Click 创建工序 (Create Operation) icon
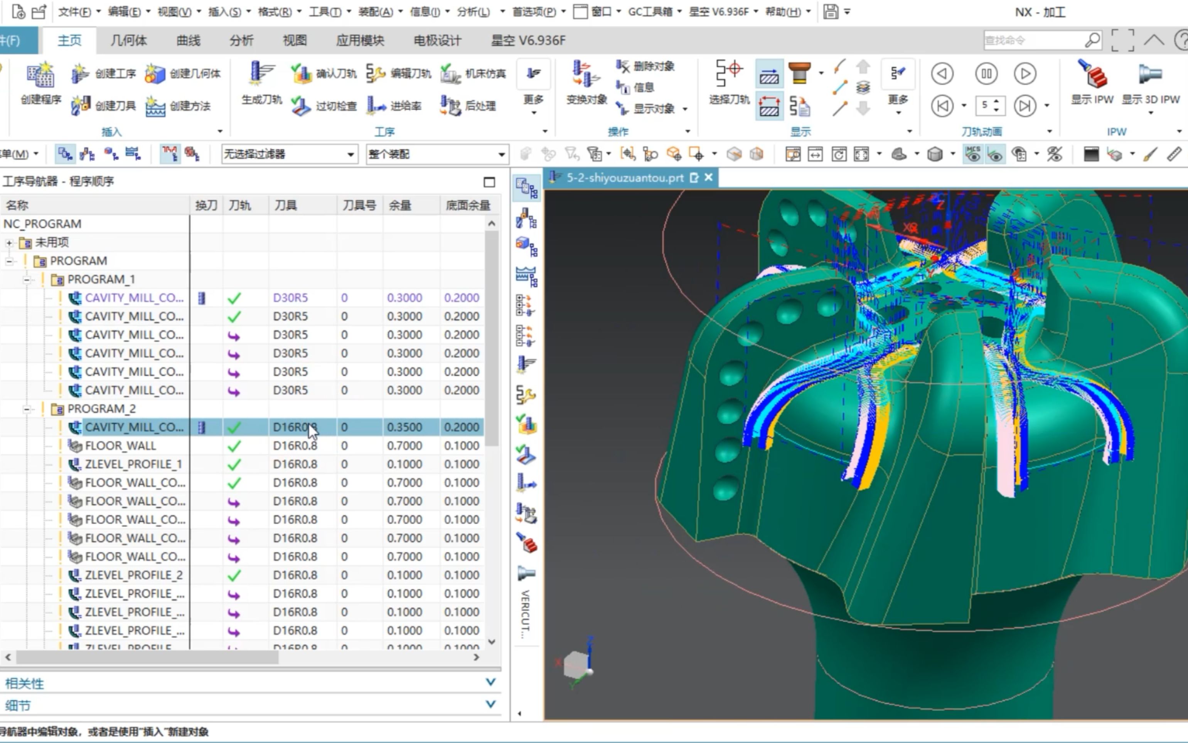The height and width of the screenshot is (743, 1188). tap(80, 74)
